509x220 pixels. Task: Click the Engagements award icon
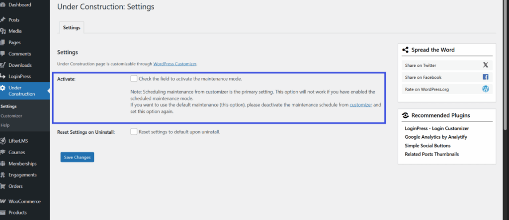coord(2,175)
